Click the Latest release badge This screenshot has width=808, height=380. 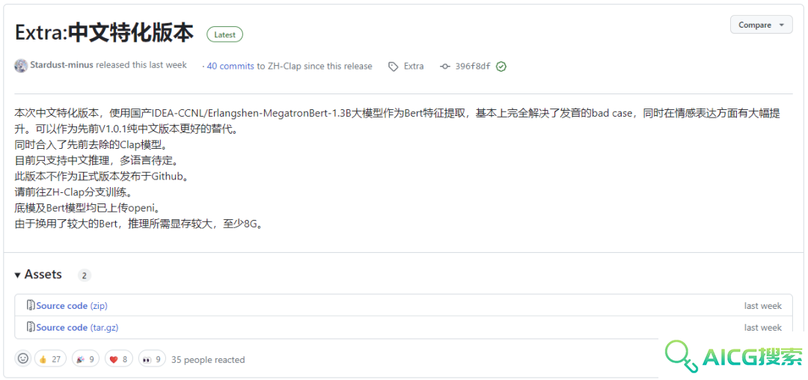click(x=224, y=34)
